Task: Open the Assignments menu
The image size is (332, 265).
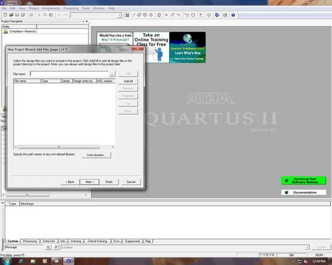Action: 51,8
